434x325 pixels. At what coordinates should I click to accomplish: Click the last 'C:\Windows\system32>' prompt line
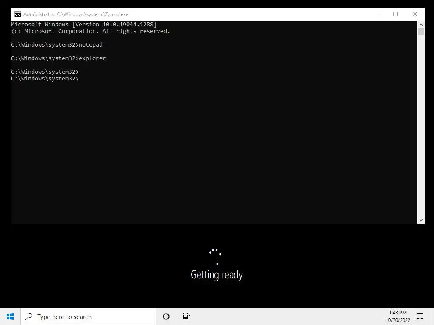pyautogui.click(x=45, y=79)
